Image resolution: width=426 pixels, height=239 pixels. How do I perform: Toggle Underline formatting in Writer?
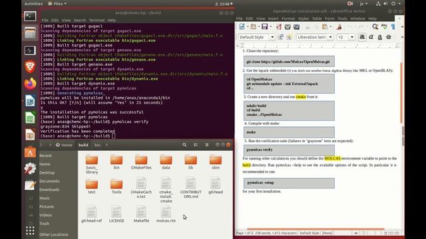[380, 37]
